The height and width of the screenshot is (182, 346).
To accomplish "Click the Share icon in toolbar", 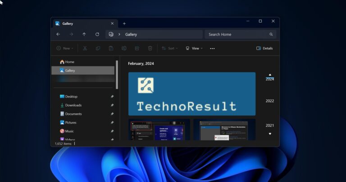I will coord(137,48).
